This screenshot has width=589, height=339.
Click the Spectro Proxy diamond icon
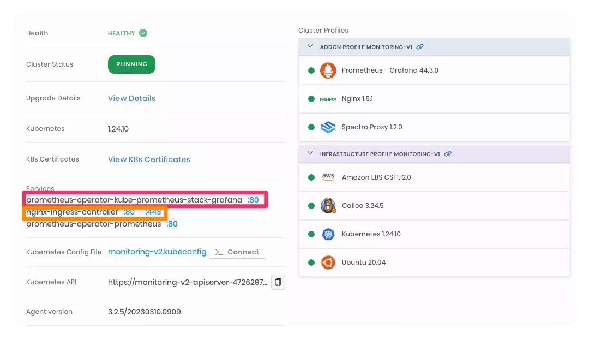coord(328,127)
